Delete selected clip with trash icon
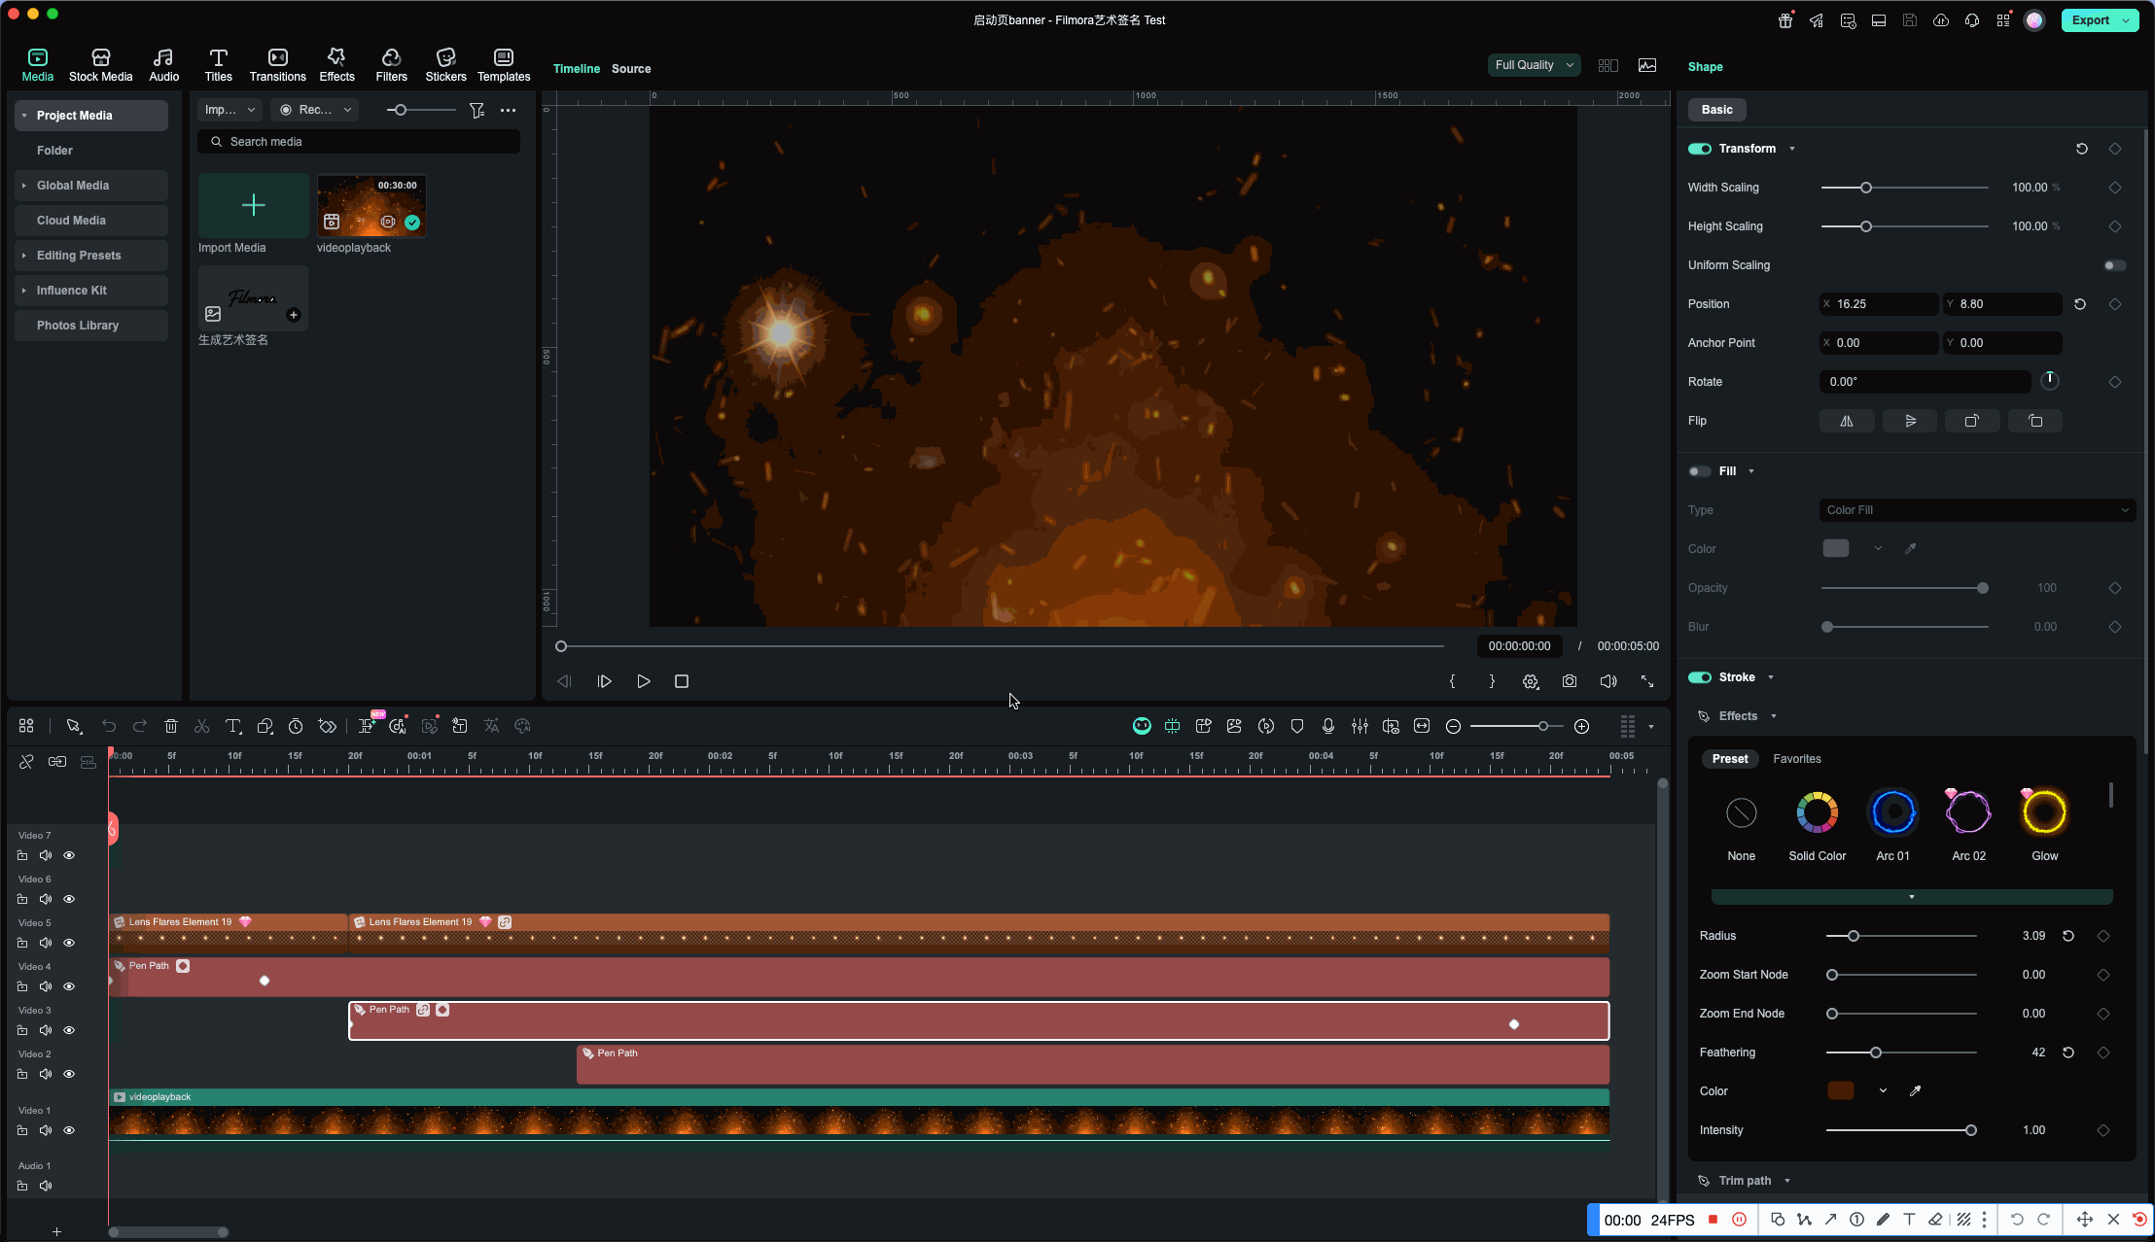2155x1242 pixels. [171, 726]
